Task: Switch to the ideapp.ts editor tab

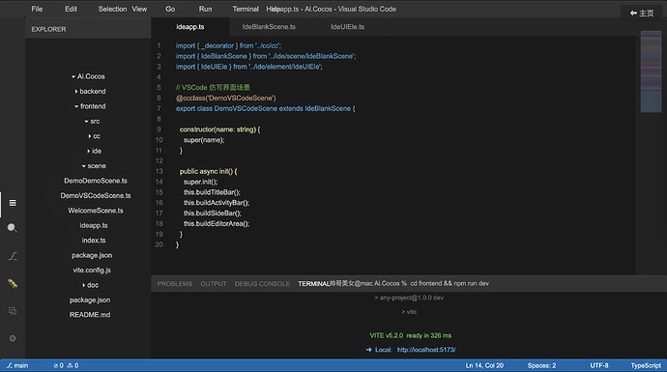Action: click(190, 27)
